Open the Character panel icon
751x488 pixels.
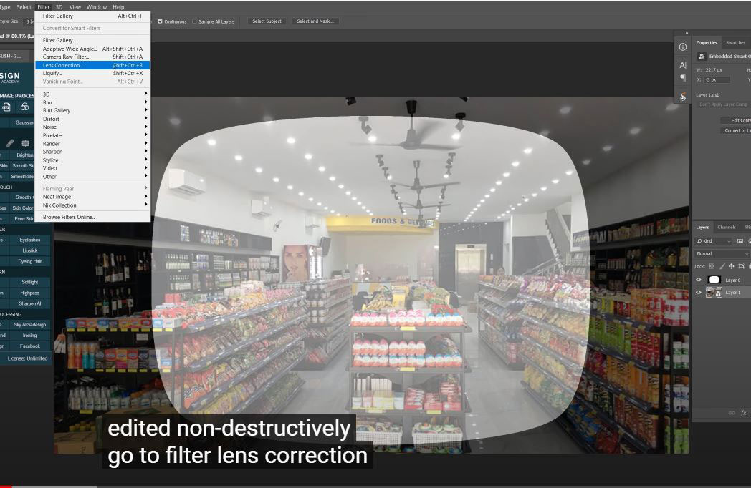(x=682, y=65)
